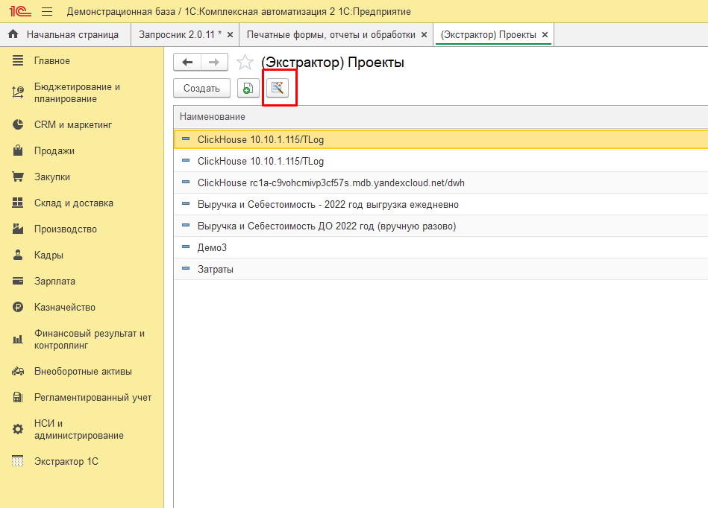Click the forward navigation arrow
Screen dimensions: 708x508
pos(214,63)
